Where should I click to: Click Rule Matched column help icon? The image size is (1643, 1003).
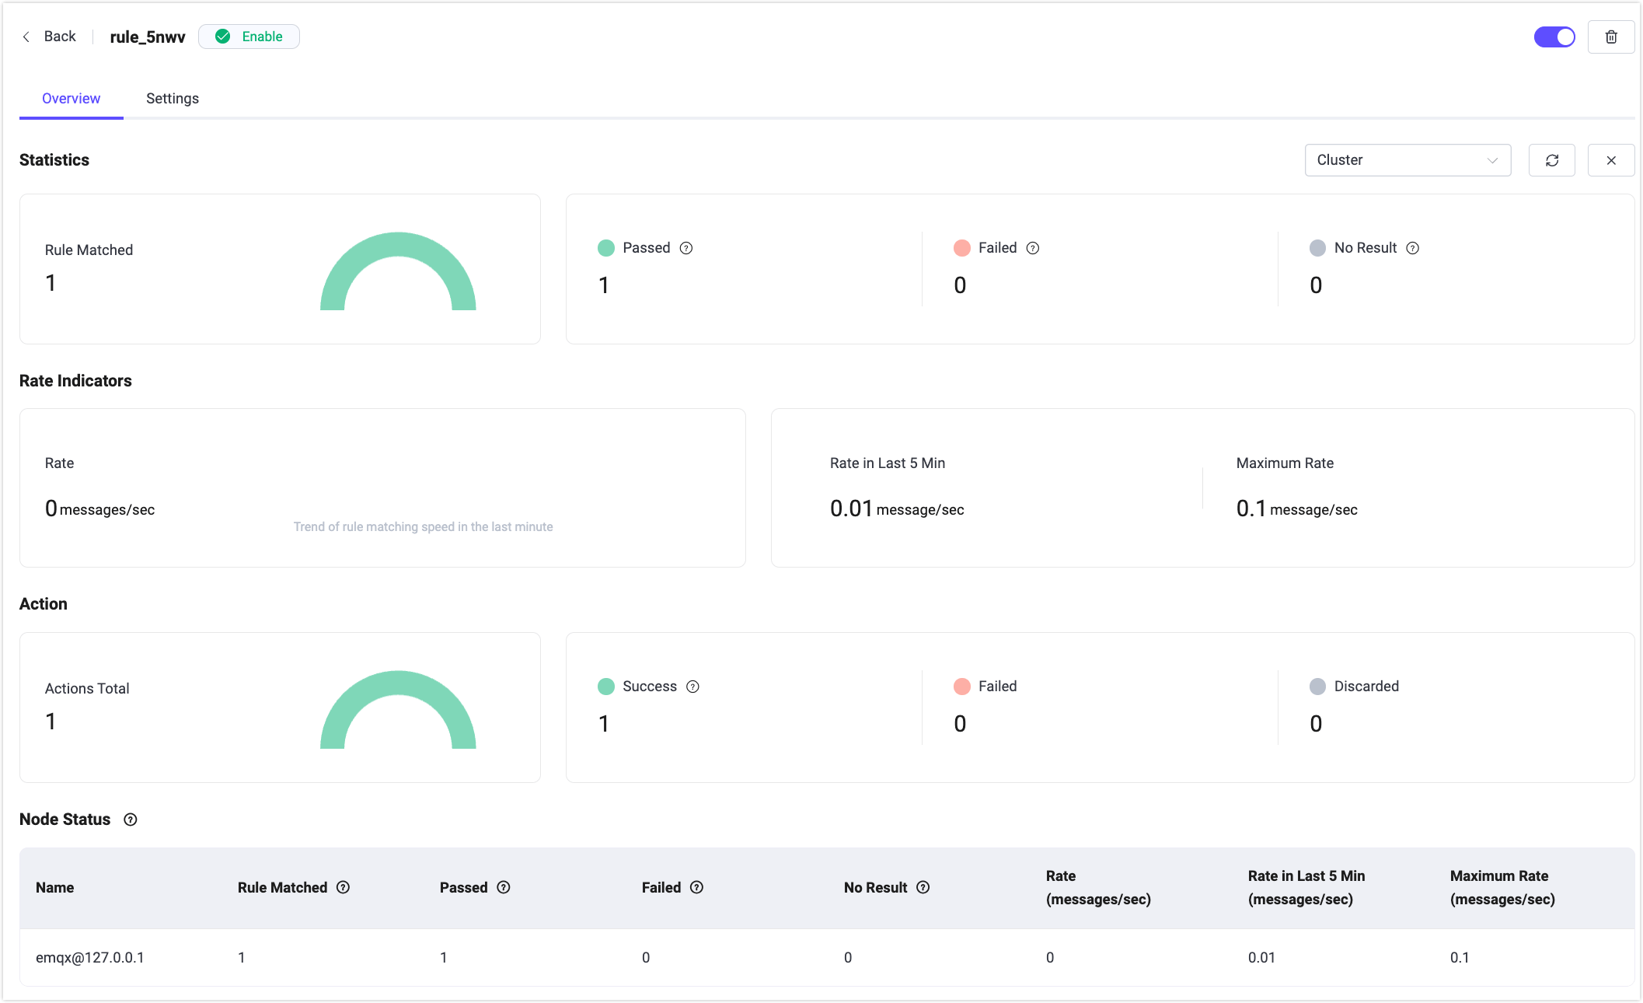coord(343,887)
